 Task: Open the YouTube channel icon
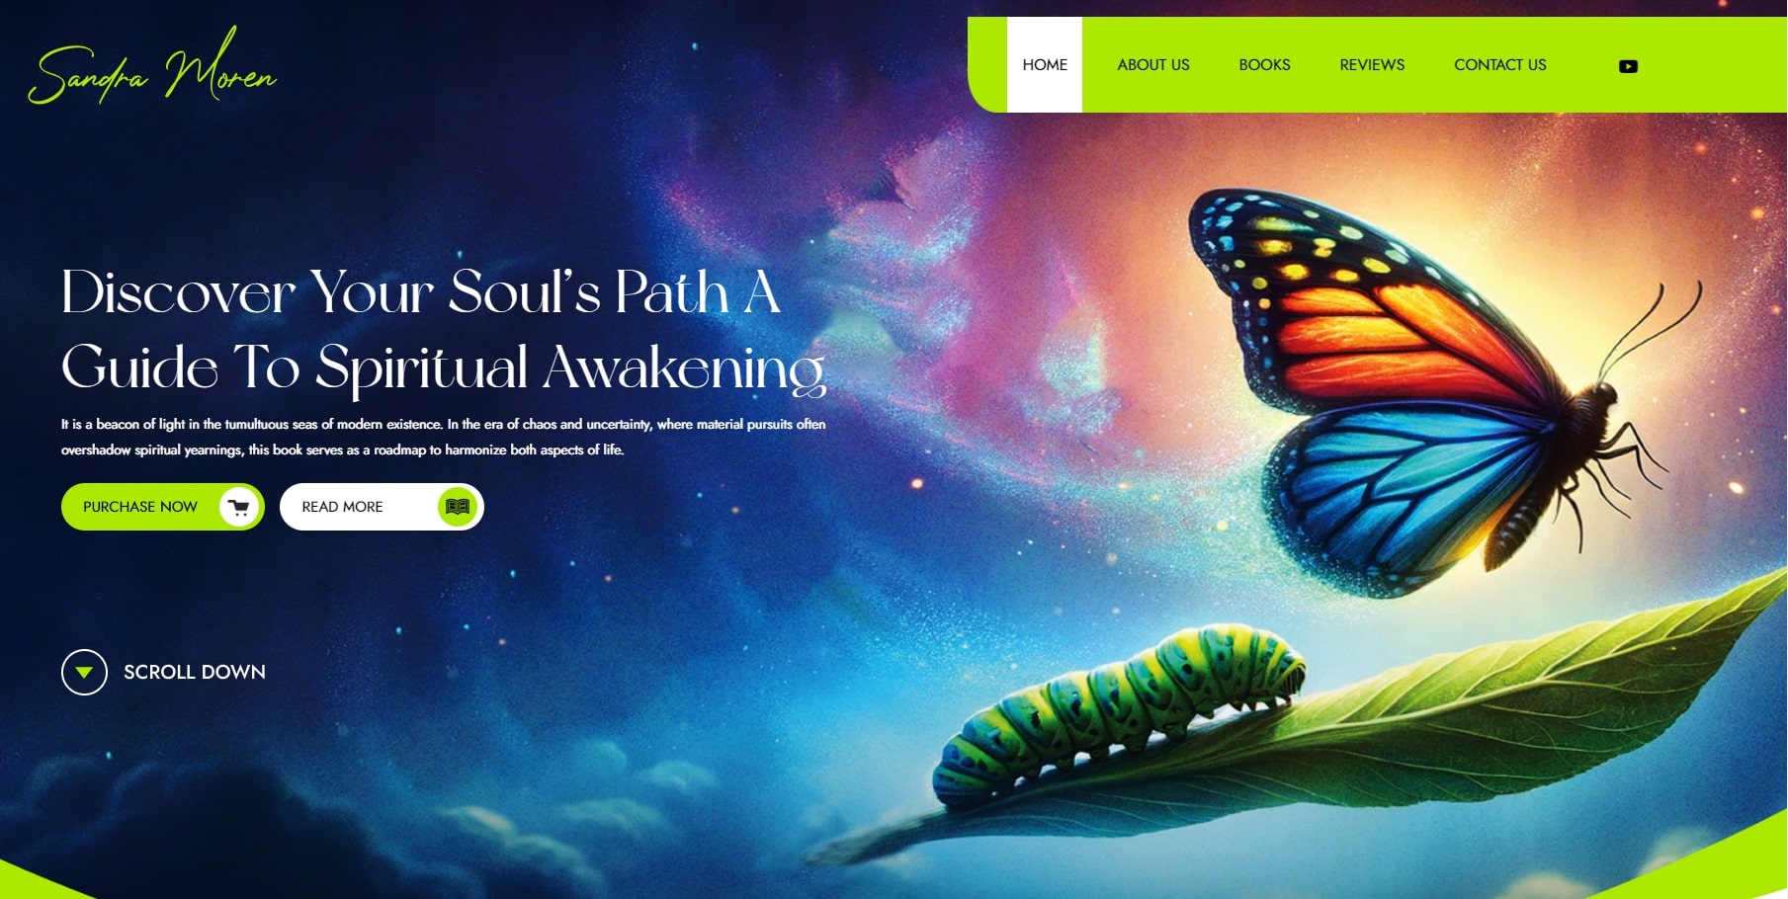click(1628, 66)
